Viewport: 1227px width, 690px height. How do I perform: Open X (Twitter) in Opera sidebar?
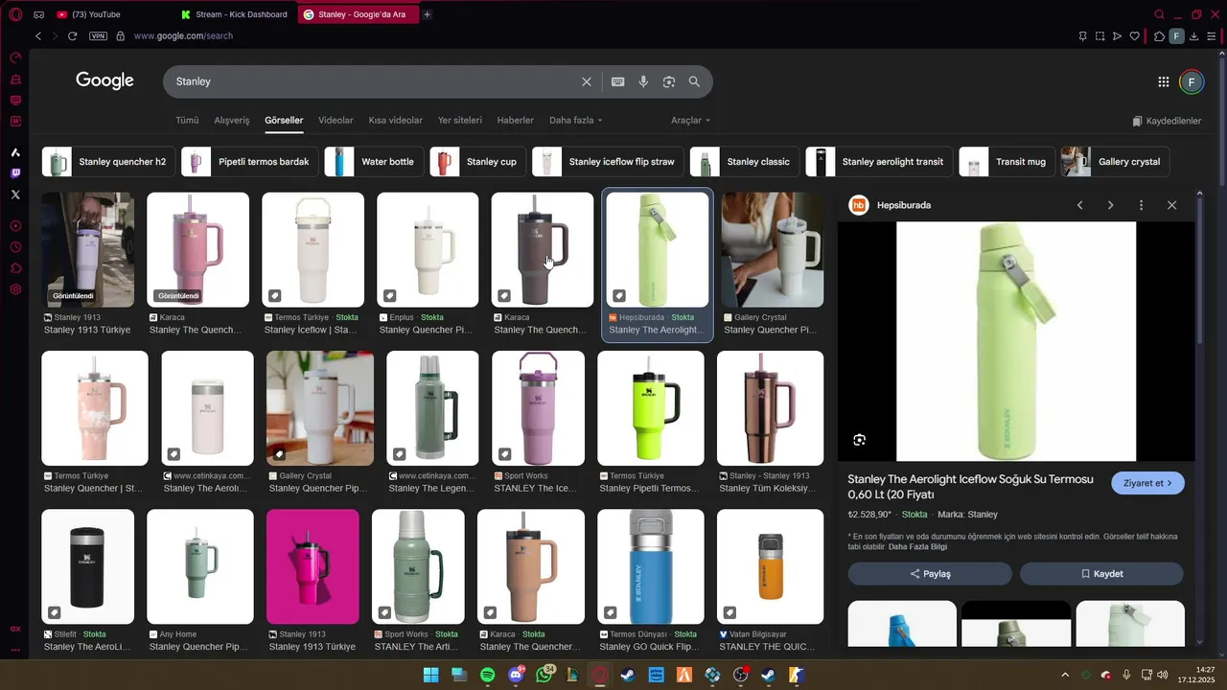(x=15, y=195)
